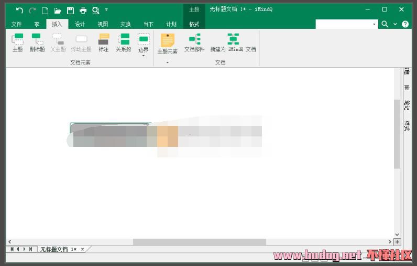Insert a 主题 topic
This screenshot has height=266, width=417.
(x=18, y=42)
